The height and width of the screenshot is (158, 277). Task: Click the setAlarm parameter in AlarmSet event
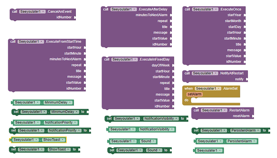pyautogui.click(x=194, y=94)
